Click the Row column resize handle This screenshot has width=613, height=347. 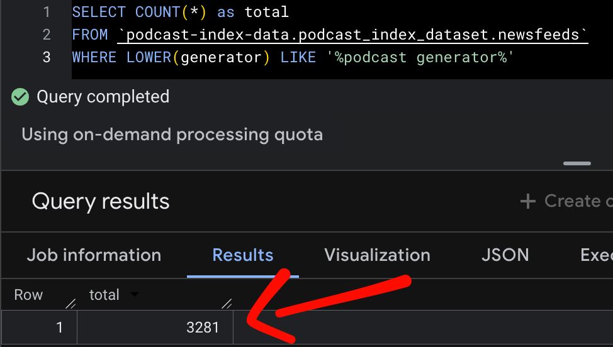coord(71,303)
